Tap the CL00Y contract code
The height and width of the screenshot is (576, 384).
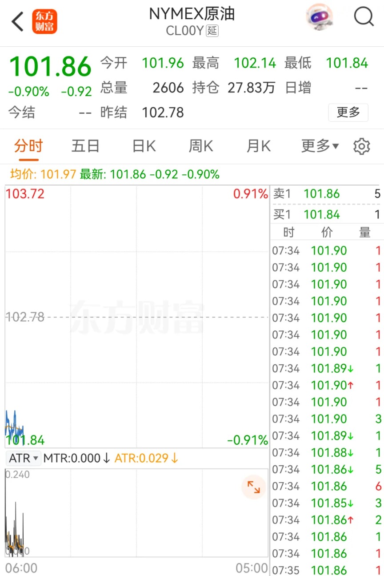pos(185,31)
